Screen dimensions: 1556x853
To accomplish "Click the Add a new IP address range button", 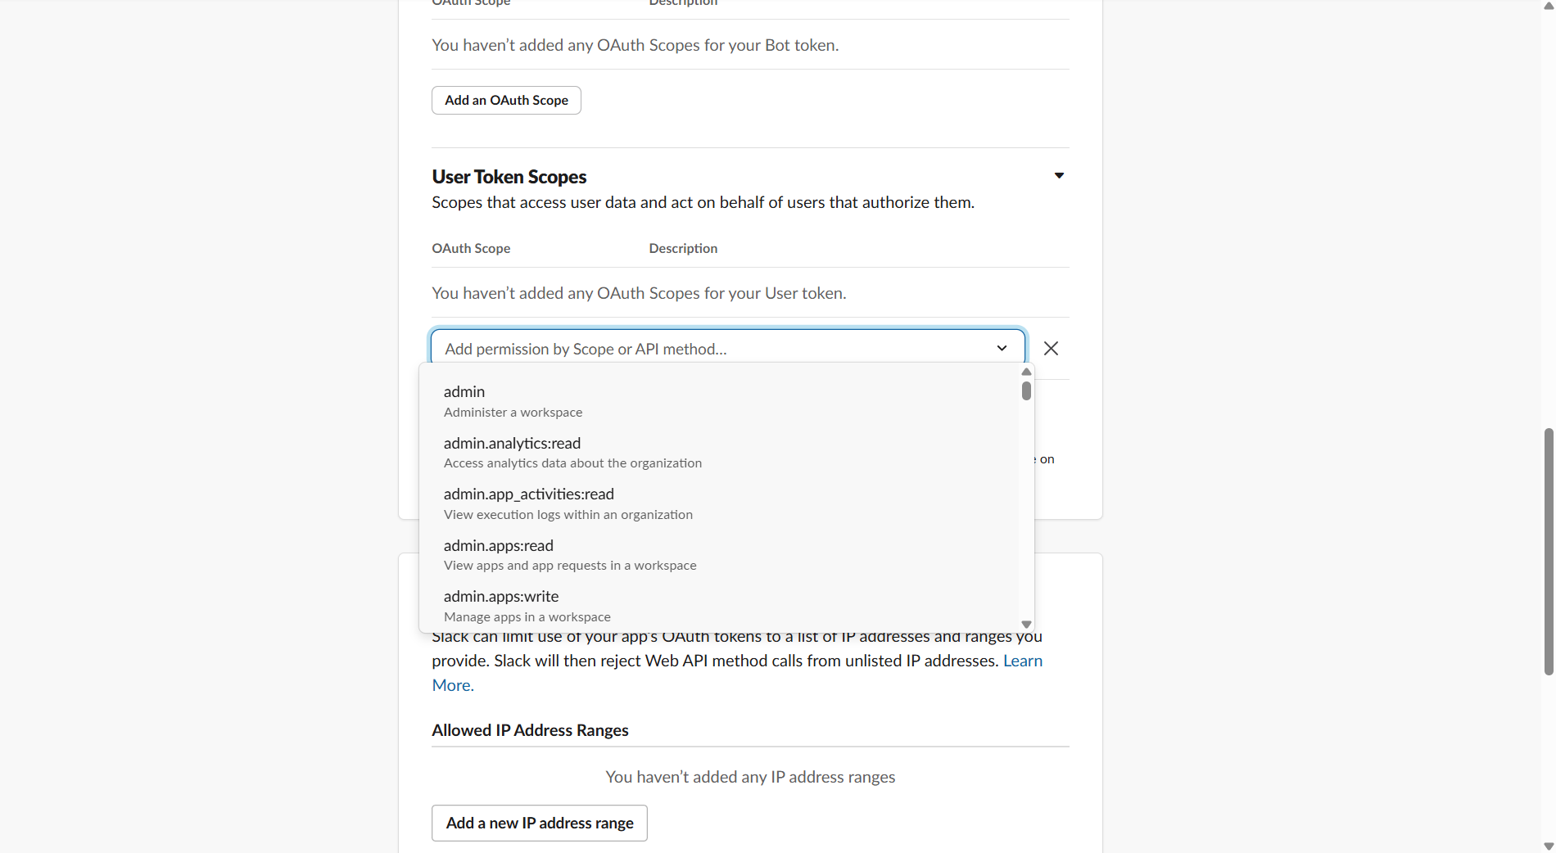I will pos(539,823).
